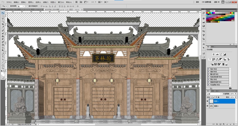Screen dimensions: 238x126
Task: Open the auto-select 组 dropdown
Action: tap(21, 6)
